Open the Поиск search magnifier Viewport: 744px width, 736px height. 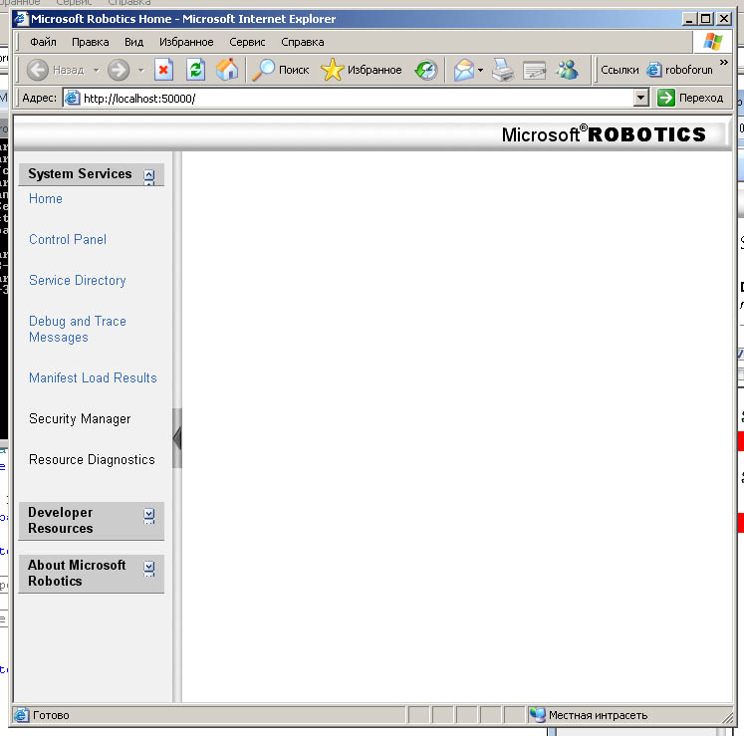[x=281, y=71]
